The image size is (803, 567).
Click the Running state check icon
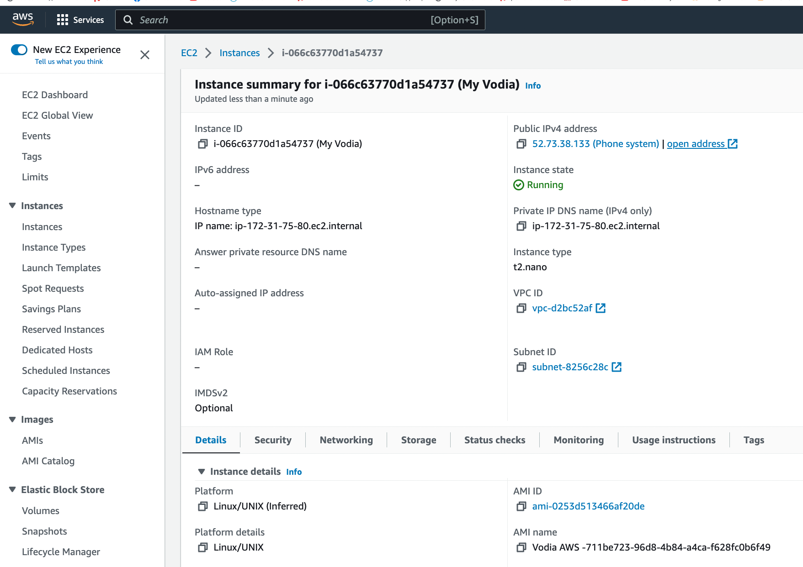pyautogui.click(x=519, y=185)
